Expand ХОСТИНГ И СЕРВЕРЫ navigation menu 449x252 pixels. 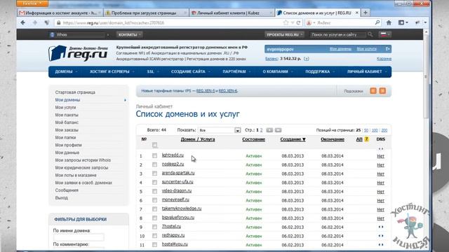[112, 71]
